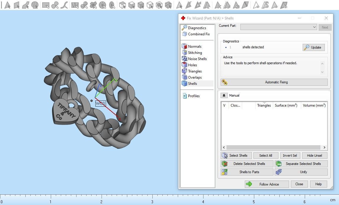
Task: Click the Advice box scroll up arrow
Action: [x=322, y=64]
